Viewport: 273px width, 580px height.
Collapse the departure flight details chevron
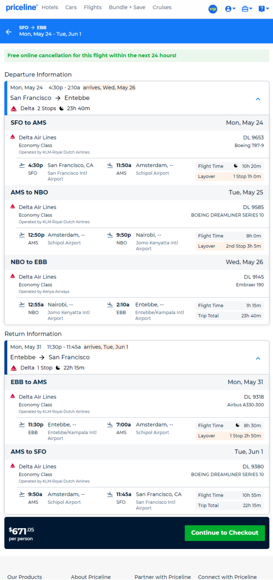(258, 99)
